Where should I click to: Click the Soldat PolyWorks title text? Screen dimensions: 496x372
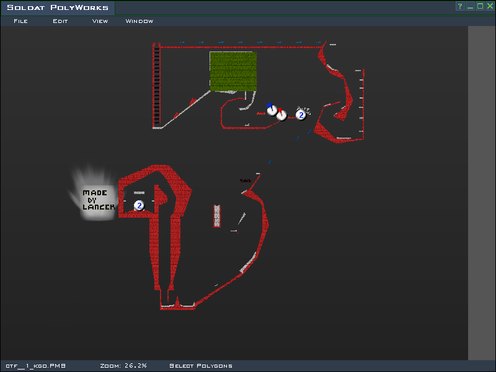58,7
